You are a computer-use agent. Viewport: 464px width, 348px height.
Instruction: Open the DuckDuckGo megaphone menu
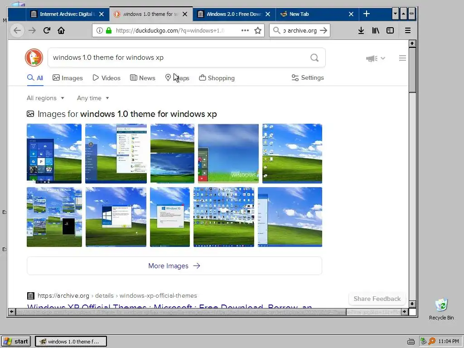(375, 58)
